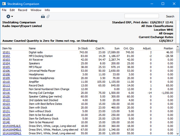The image size is (180, 136).
Task: Open the gear operations menu
Action: pyautogui.click(x=9, y=16)
